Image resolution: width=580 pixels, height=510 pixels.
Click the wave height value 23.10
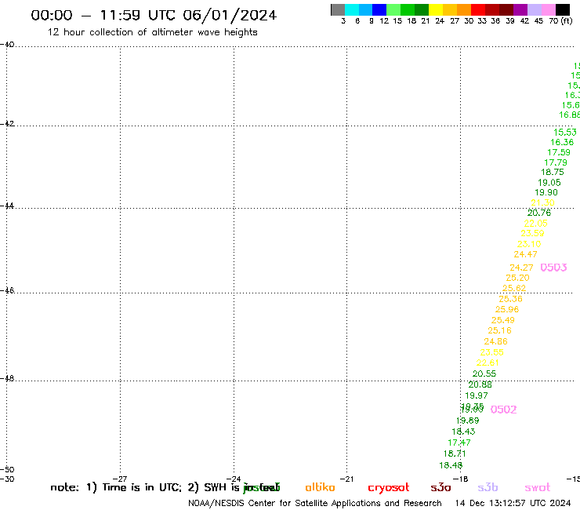[x=529, y=244]
